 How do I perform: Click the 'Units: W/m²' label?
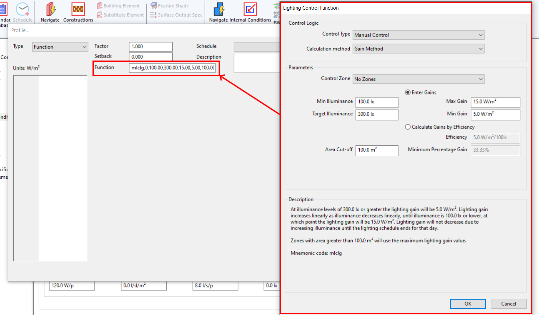pyautogui.click(x=26, y=68)
